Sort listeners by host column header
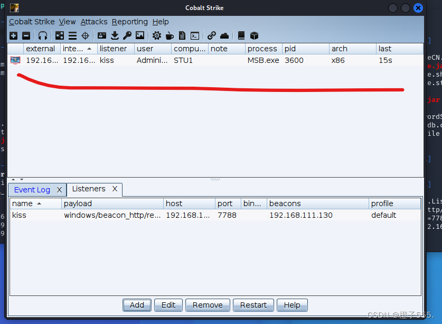The height and width of the screenshot is (324, 442). tap(189, 203)
